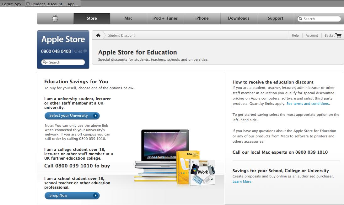Select the Student Discount browser tab
The image size is (344, 205).
click(53, 4)
